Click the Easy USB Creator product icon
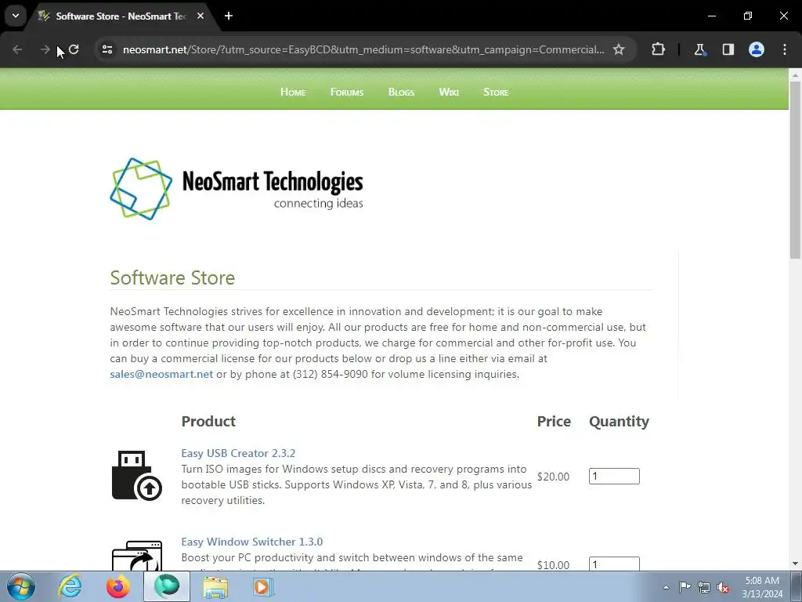This screenshot has height=602, width=802. tap(136, 476)
